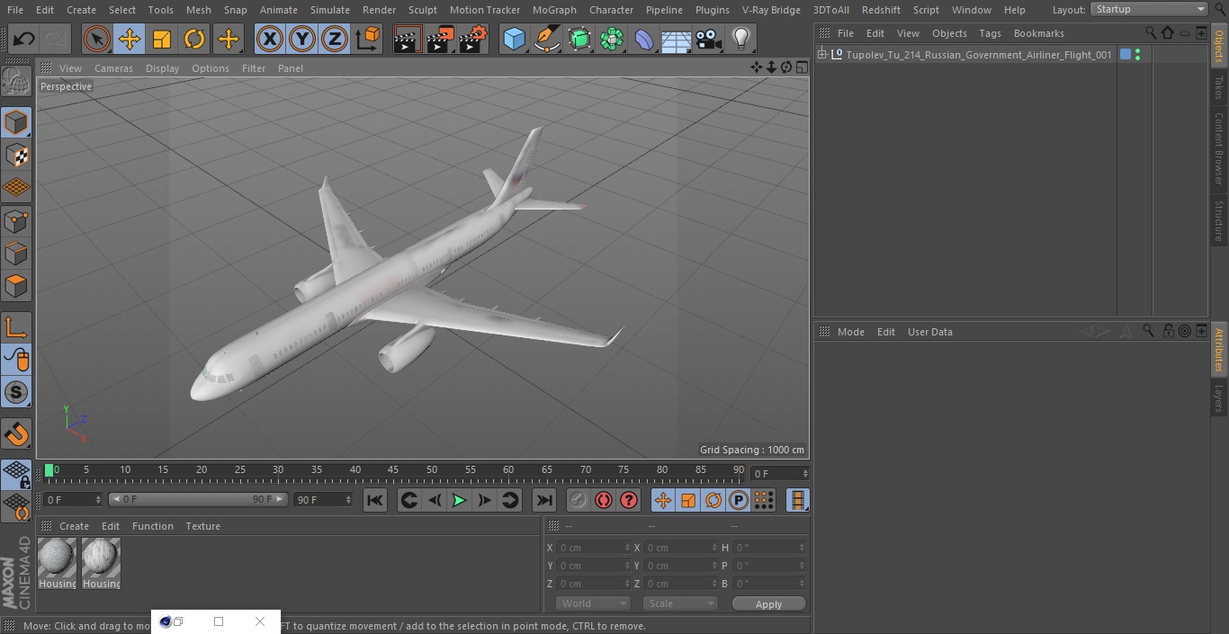Toggle Z axis lock
The width and height of the screenshot is (1229, 634).
[x=335, y=39]
